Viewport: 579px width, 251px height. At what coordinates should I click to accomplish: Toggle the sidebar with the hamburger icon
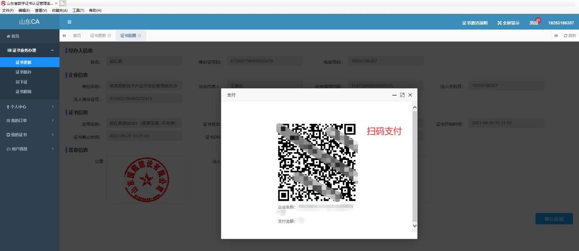click(x=69, y=22)
